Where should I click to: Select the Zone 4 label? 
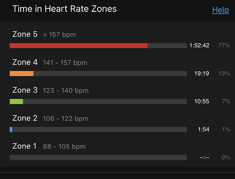tap(25, 62)
